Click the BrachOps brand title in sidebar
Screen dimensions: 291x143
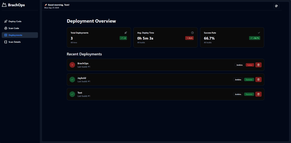pos(16,5)
